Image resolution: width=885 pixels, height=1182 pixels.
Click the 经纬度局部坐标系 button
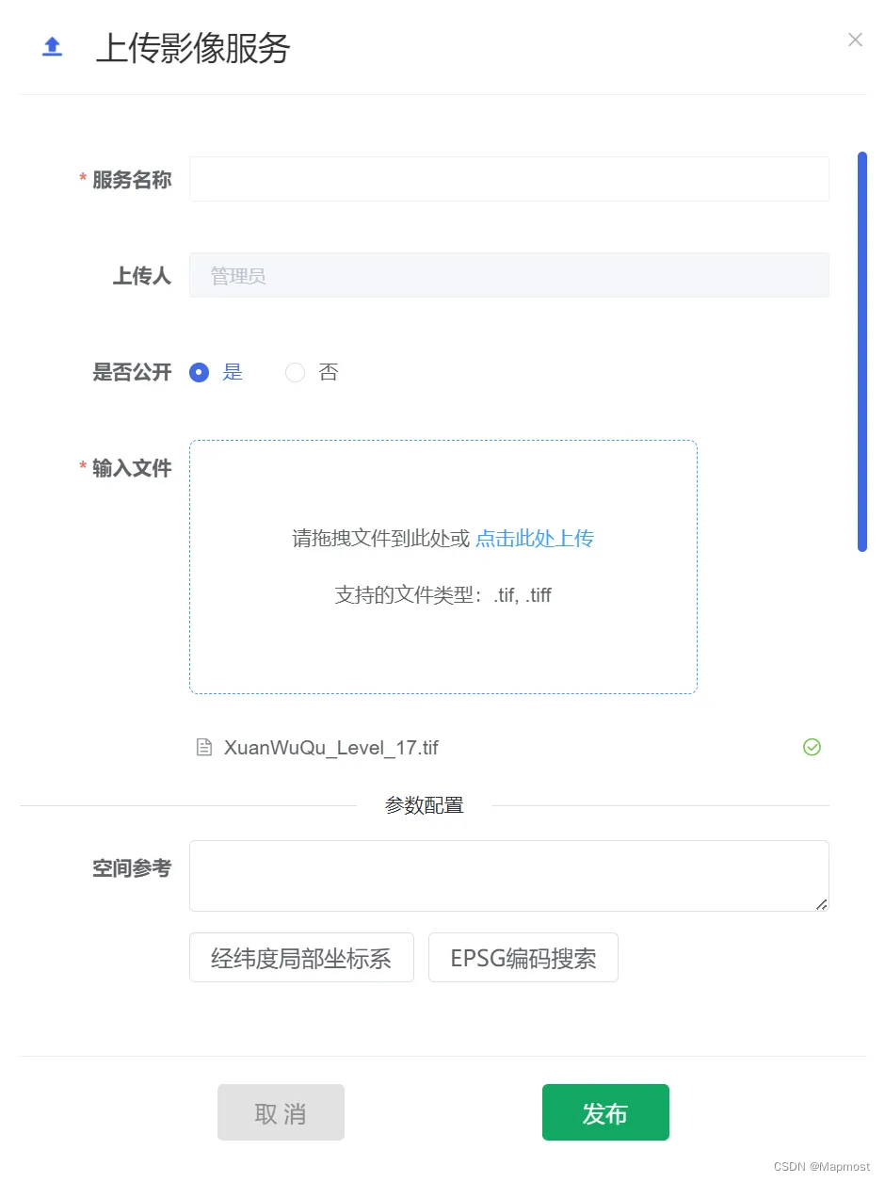[301, 958]
